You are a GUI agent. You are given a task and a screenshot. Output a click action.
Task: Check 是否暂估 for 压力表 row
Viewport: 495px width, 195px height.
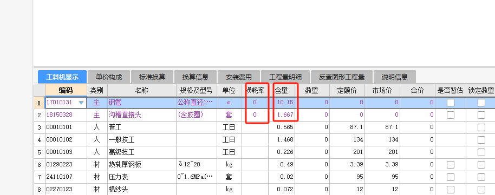tap(451, 177)
